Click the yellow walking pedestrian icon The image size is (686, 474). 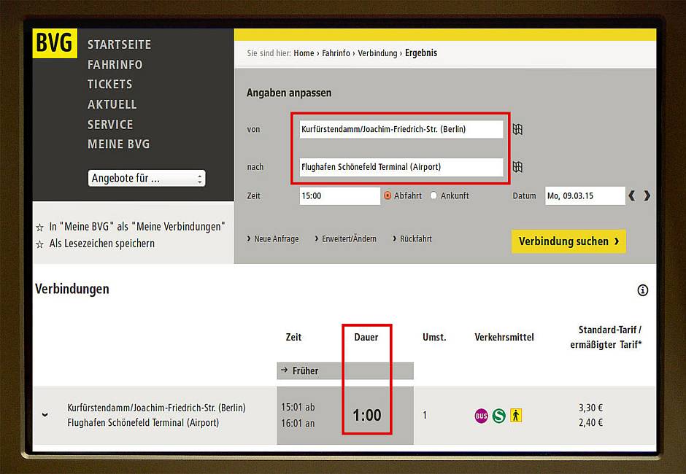[516, 416]
